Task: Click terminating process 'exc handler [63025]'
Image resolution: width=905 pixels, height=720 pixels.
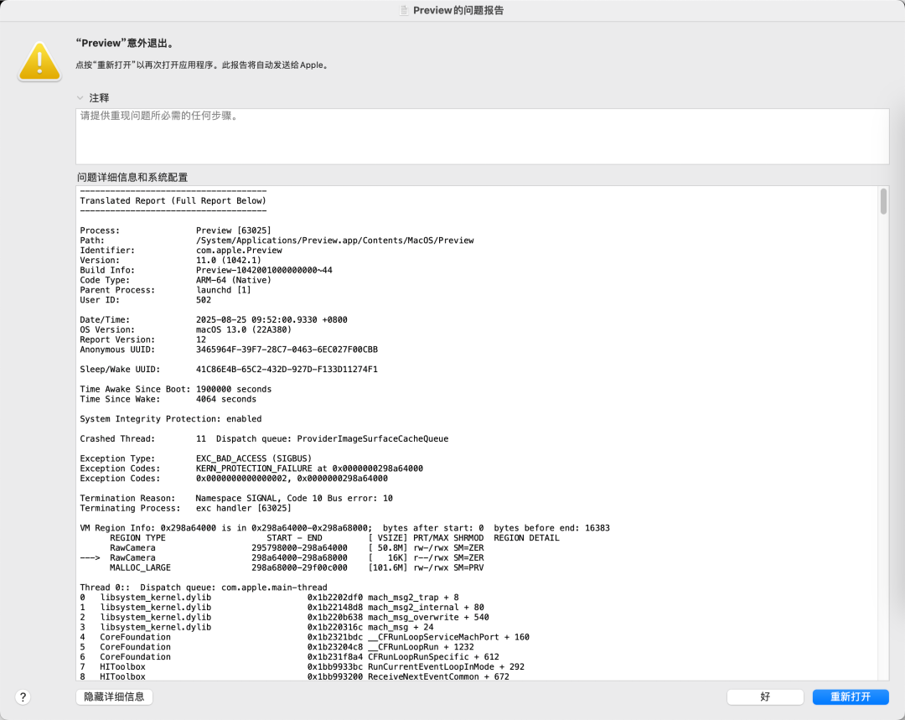Action: pos(244,508)
